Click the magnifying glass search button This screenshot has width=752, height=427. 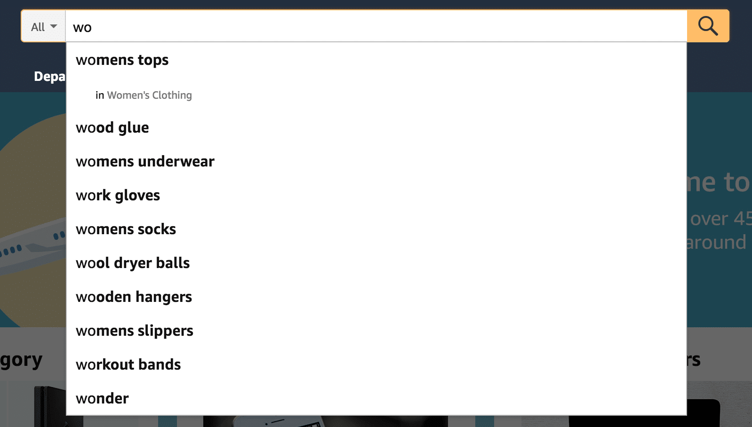(708, 26)
